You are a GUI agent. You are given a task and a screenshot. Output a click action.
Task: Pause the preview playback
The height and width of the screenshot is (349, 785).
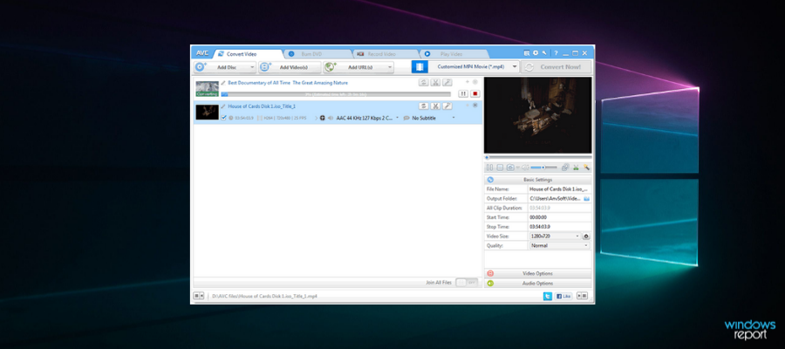click(x=490, y=168)
